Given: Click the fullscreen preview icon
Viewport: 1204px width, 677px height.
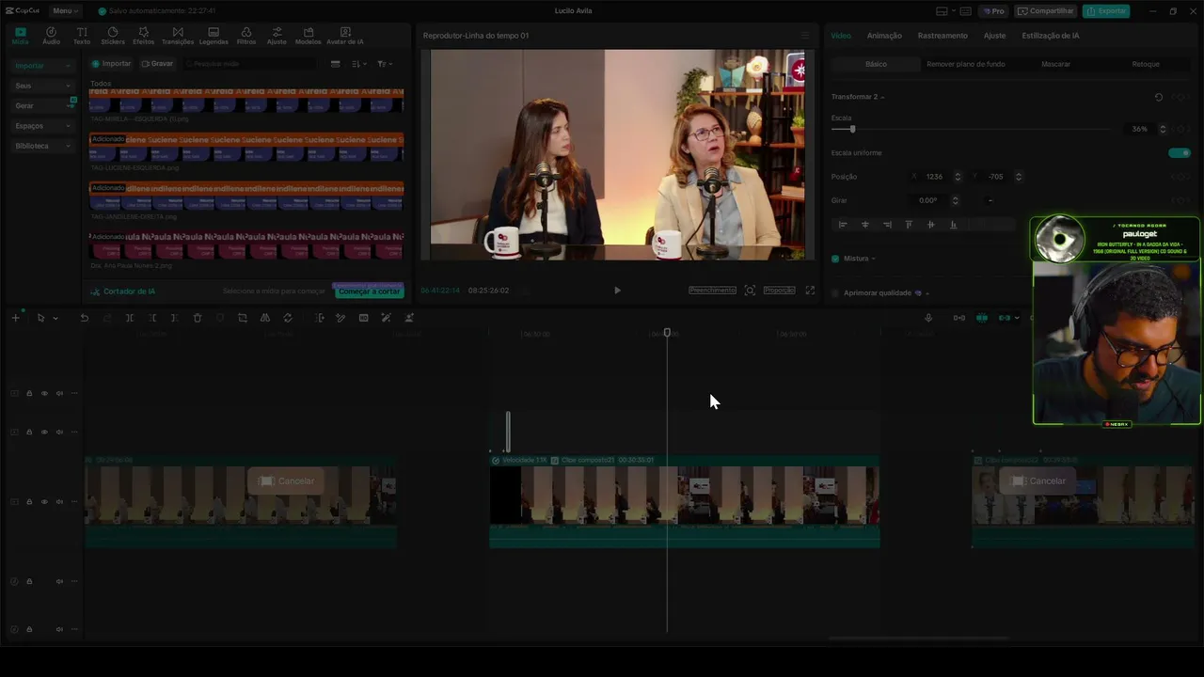Looking at the screenshot, I should click(810, 291).
